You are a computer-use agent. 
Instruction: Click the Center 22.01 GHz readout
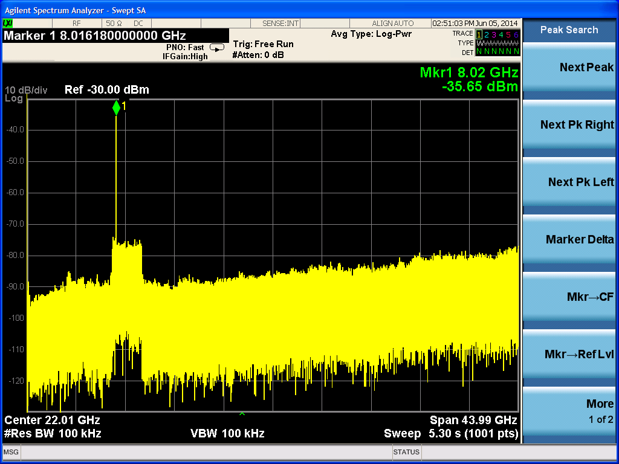coord(53,420)
